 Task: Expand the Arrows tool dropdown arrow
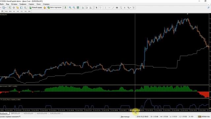(131, 8)
